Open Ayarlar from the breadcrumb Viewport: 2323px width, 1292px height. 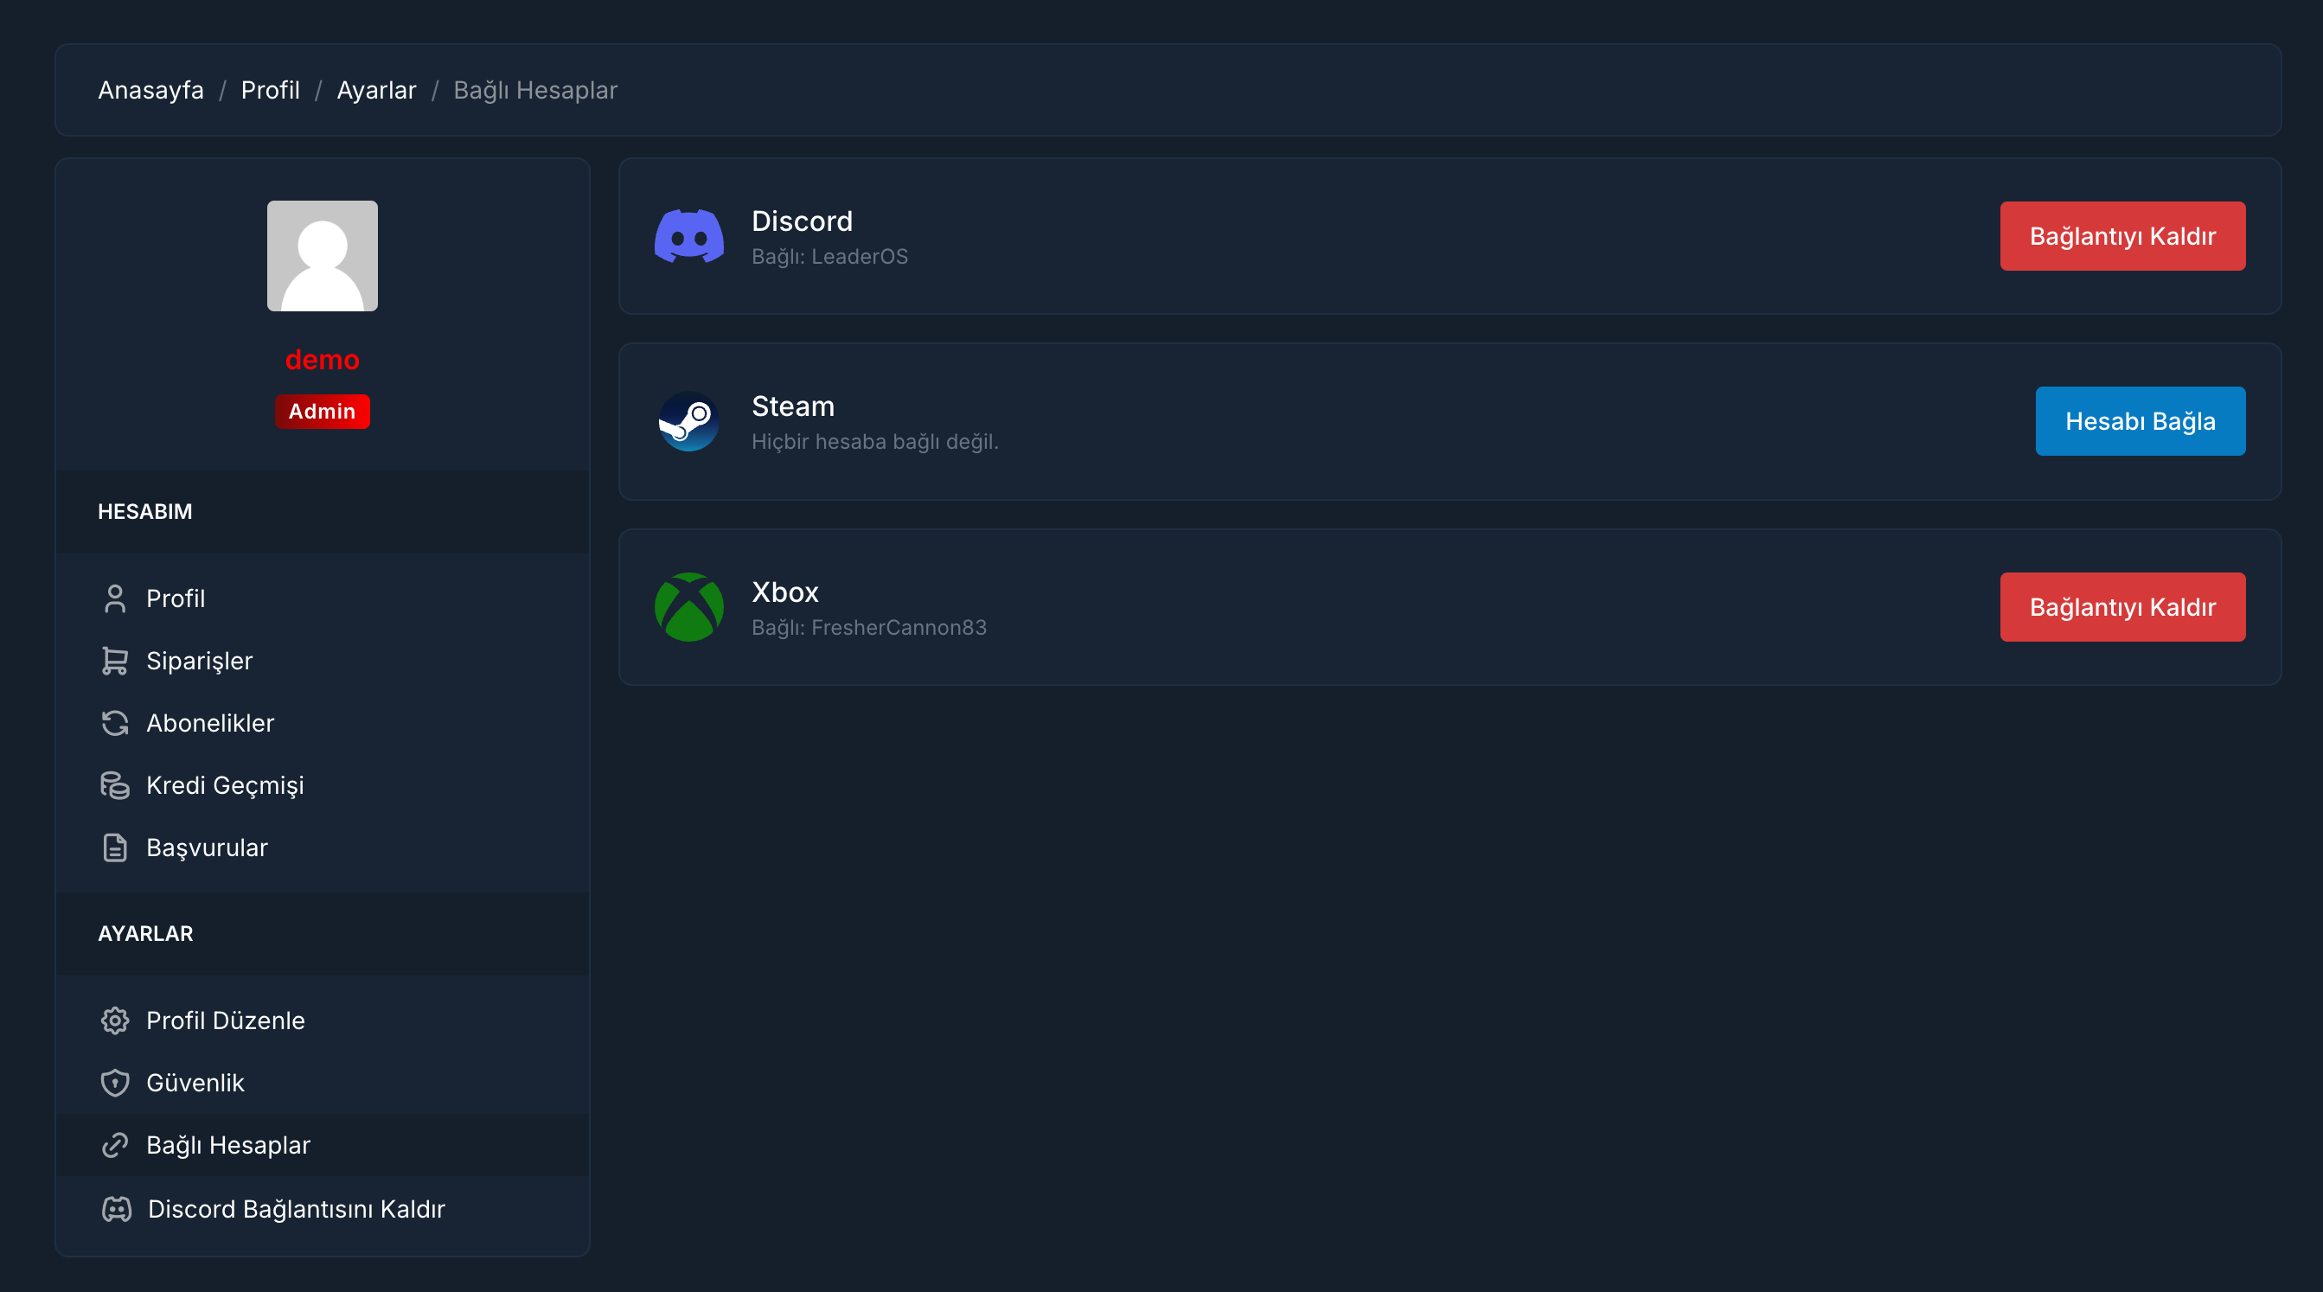tap(376, 90)
